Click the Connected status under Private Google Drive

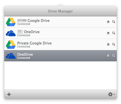click(x=24, y=46)
